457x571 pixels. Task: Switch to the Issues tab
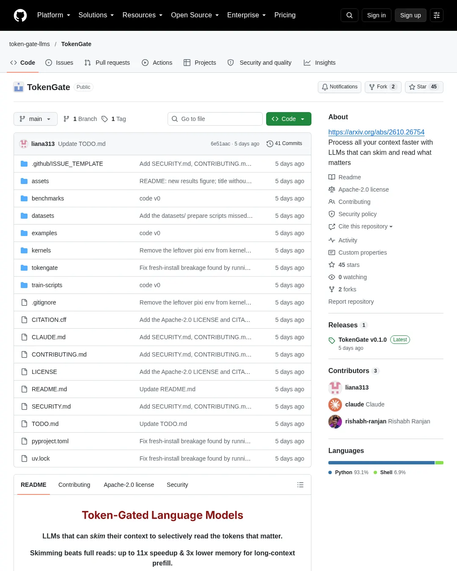pos(59,63)
